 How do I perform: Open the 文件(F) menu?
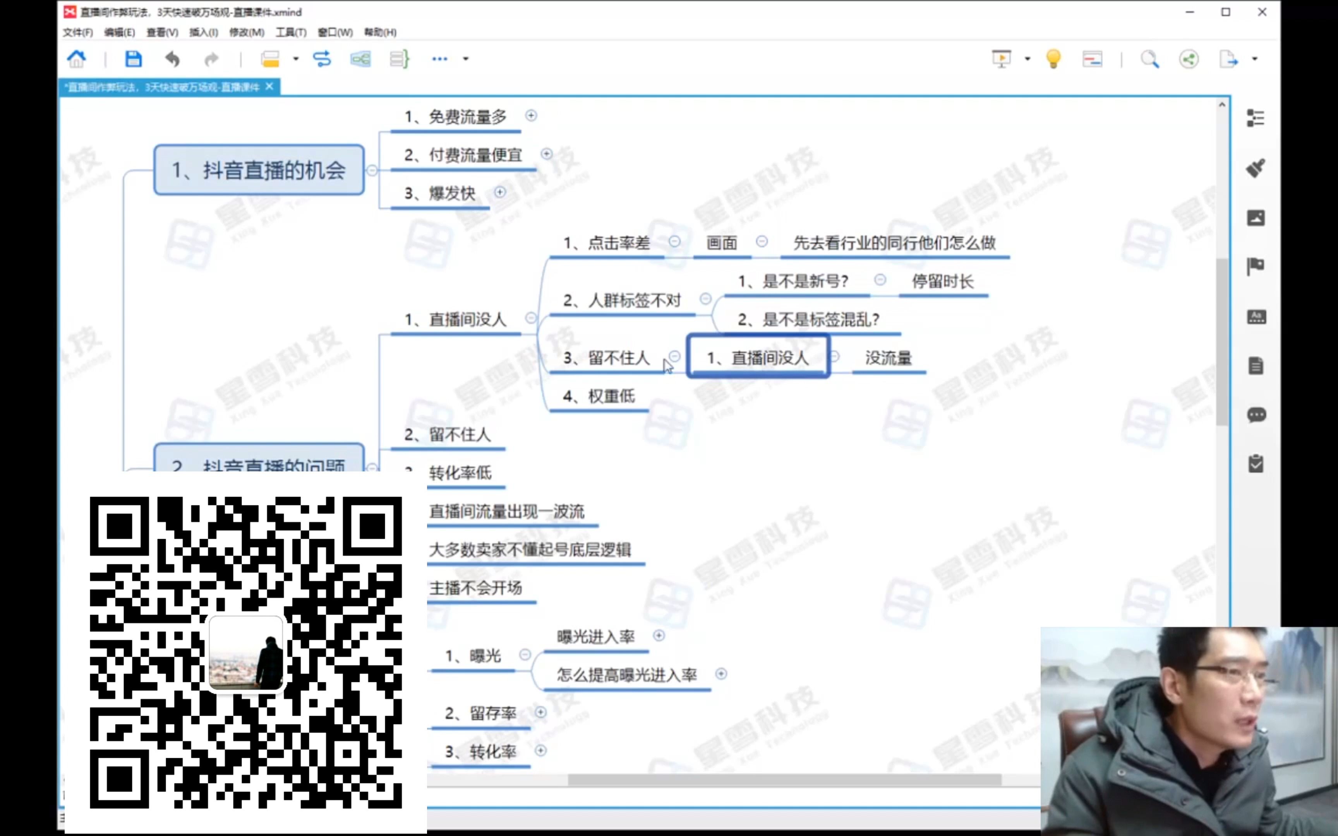pos(78,32)
